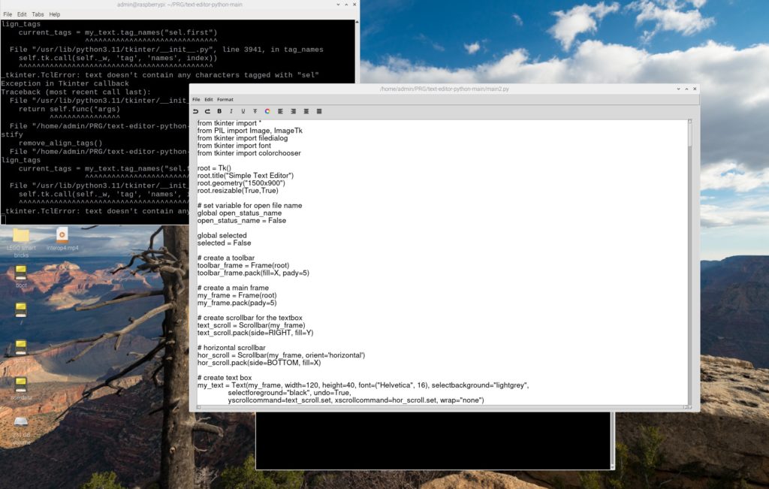
Task: Toggle bold formatting in the text editor
Action: [x=219, y=111]
